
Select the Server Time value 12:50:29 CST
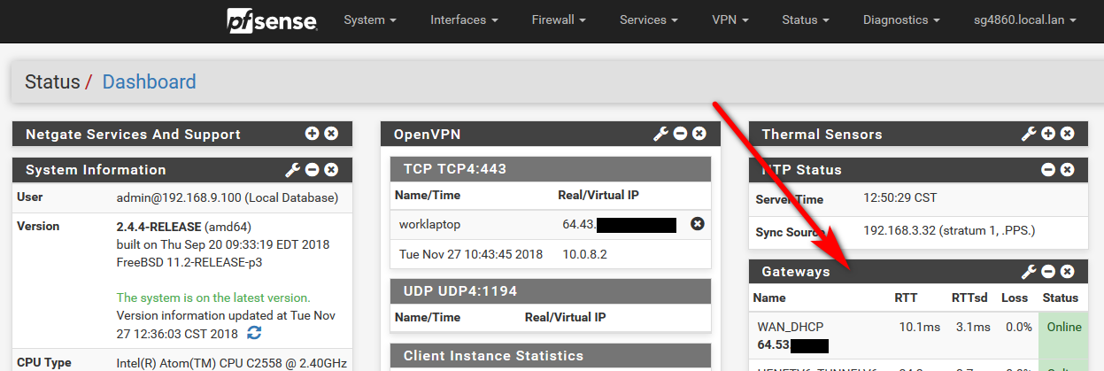click(x=899, y=197)
